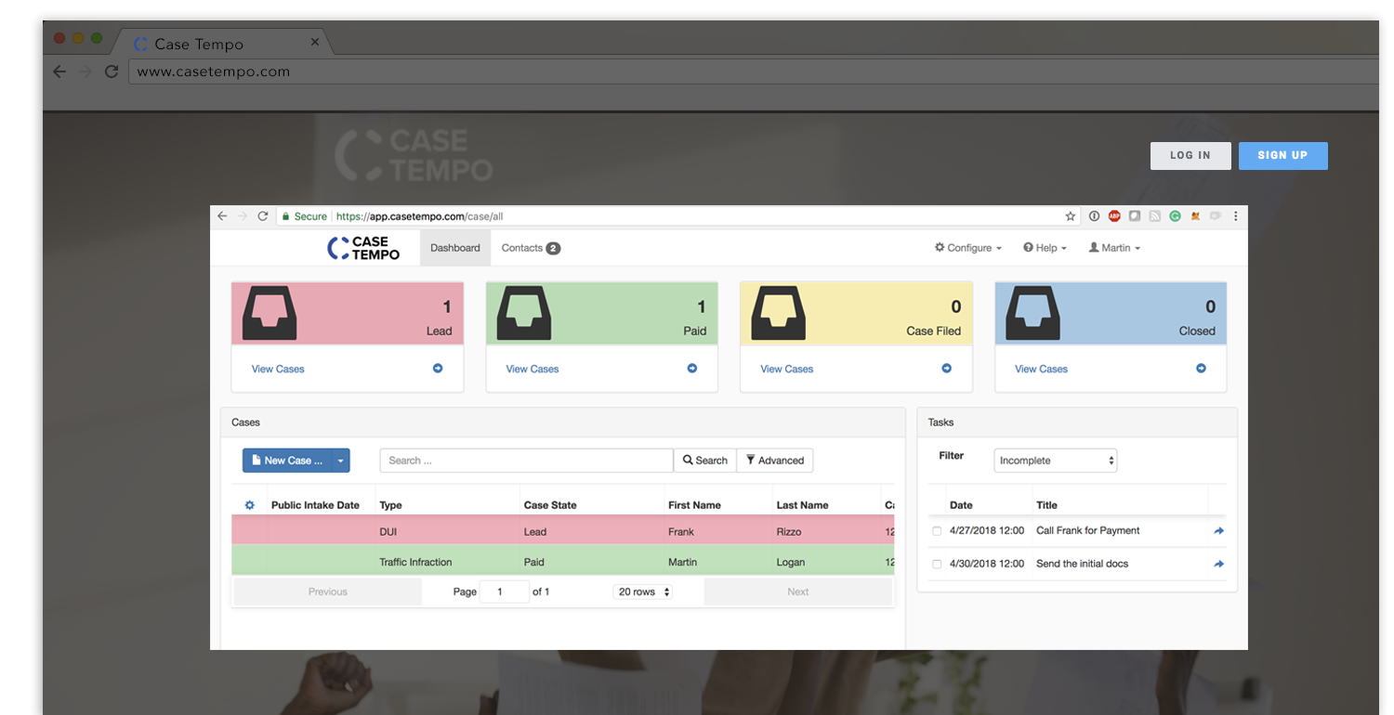Mark 'Send the initial docs' checkbox
Viewport: 1394px width, 715px height.
(937, 564)
